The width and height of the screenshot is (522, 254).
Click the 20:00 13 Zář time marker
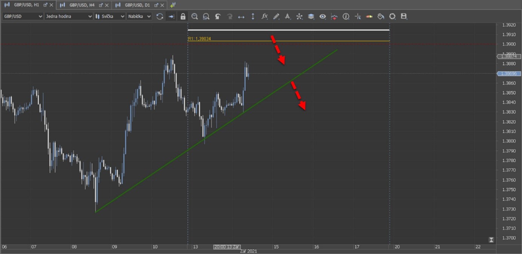(227, 247)
